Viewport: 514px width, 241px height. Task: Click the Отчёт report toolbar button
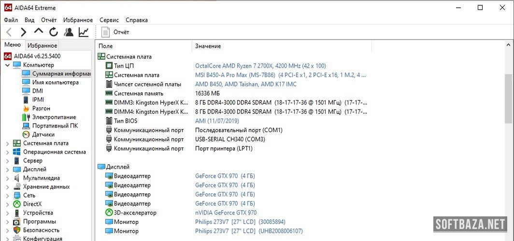(x=116, y=32)
